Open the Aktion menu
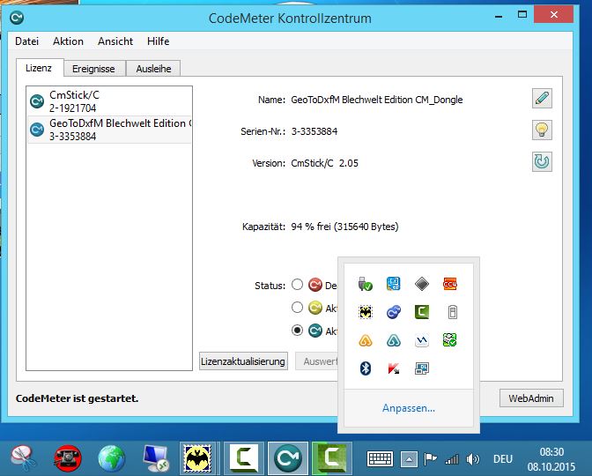Screen dimensions: 592x476 68,41
